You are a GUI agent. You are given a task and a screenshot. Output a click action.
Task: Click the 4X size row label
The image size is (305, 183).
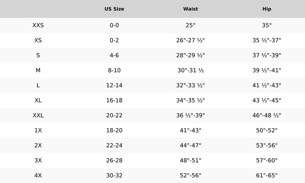[38, 175]
